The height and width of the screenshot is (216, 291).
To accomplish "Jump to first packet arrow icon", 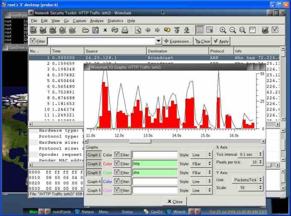I will pyautogui.click(x=177, y=30).
